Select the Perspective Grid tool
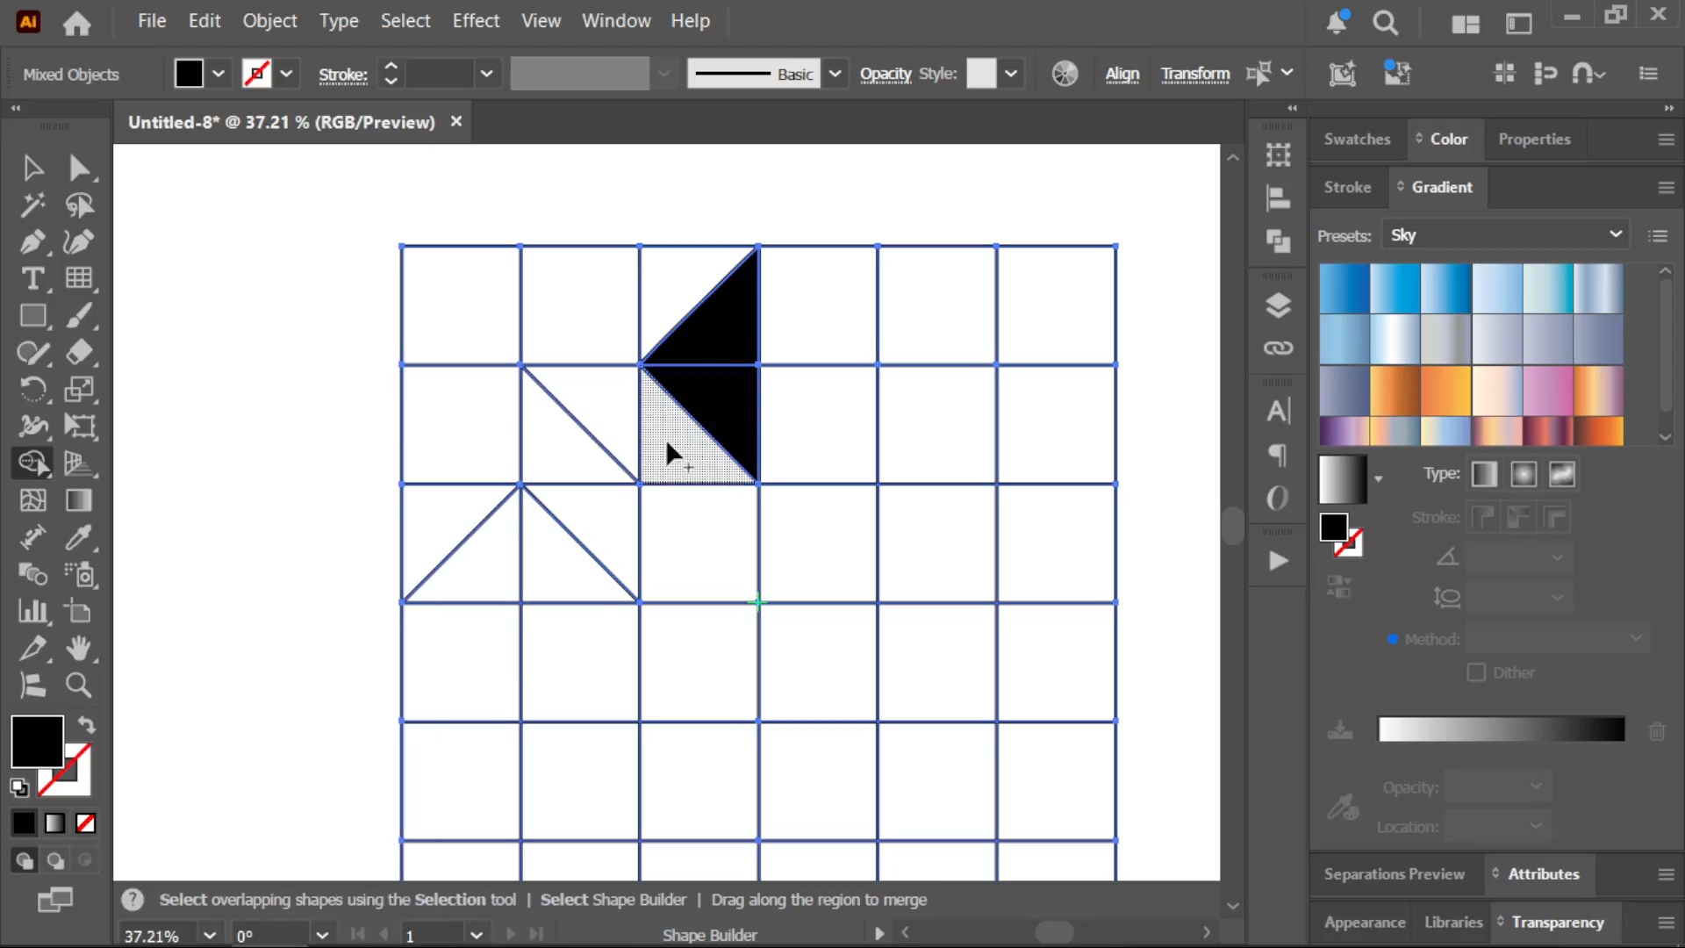The width and height of the screenshot is (1685, 948). tap(79, 463)
